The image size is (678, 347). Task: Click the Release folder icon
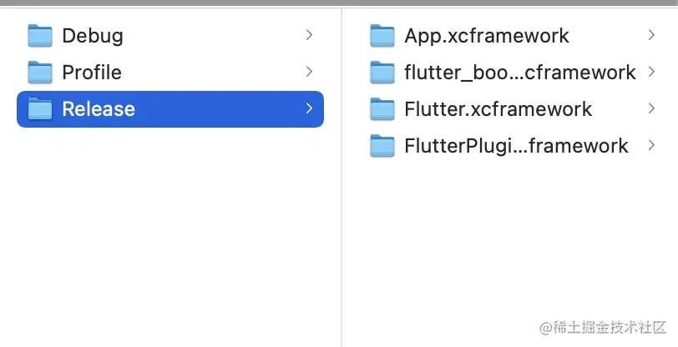coord(40,109)
